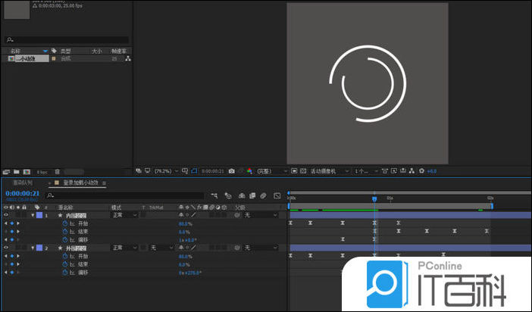Hide layer 2 using eye icon

tap(6, 248)
